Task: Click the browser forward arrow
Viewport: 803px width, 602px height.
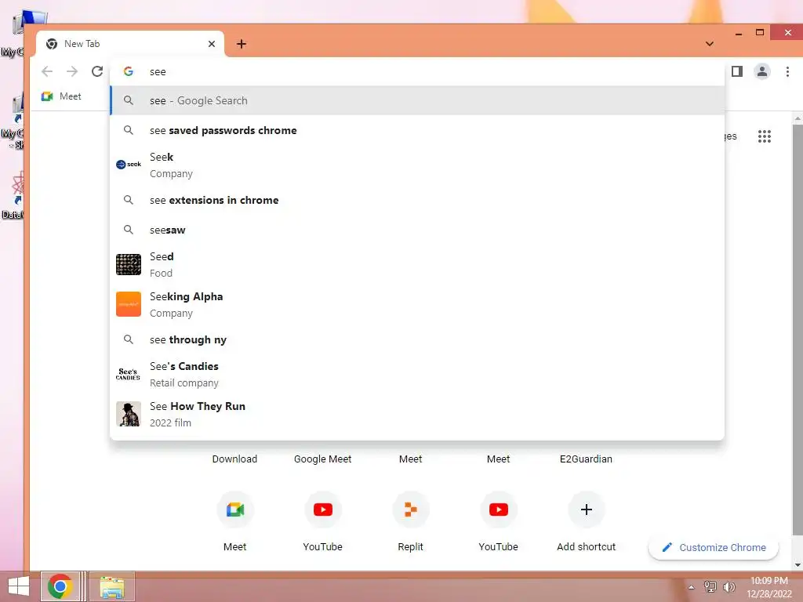Action: pyautogui.click(x=72, y=71)
